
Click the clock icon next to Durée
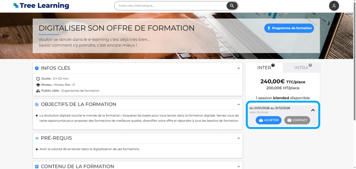(x=38, y=78)
